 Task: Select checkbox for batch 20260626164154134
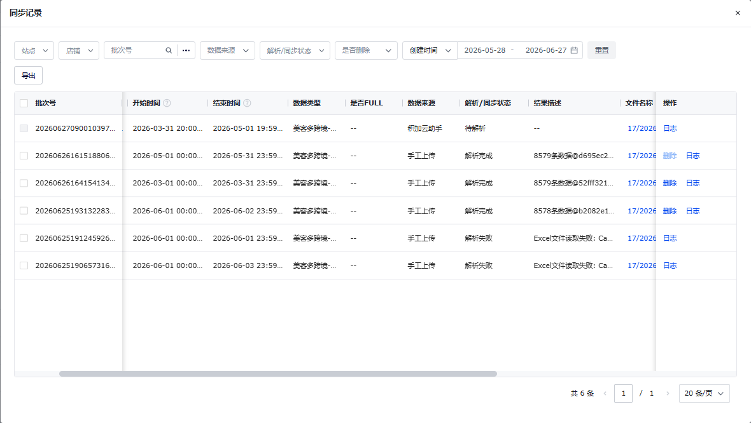coord(24,183)
